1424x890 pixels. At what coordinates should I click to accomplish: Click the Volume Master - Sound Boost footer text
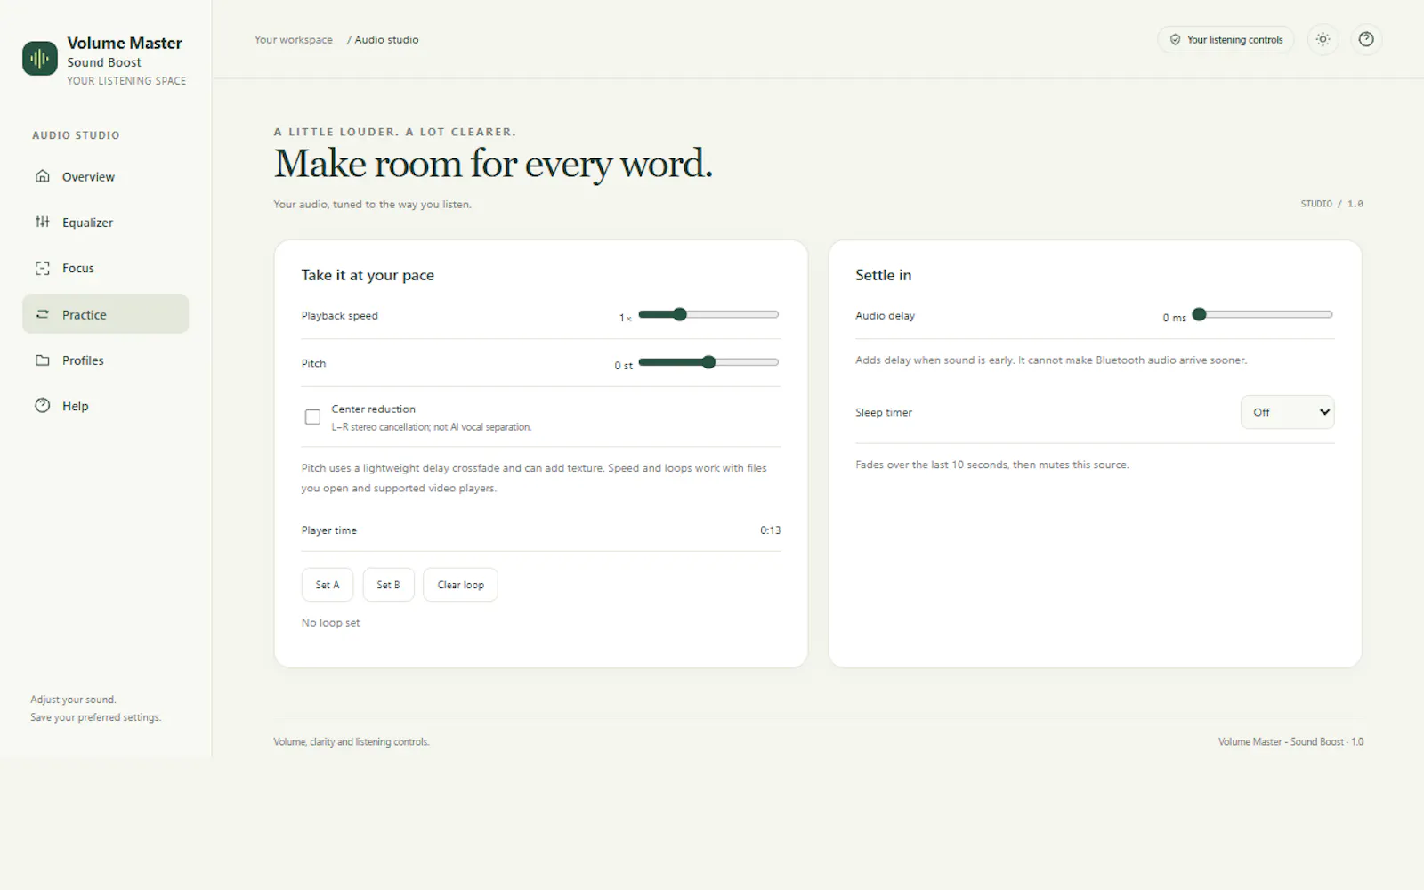click(x=1290, y=741)
